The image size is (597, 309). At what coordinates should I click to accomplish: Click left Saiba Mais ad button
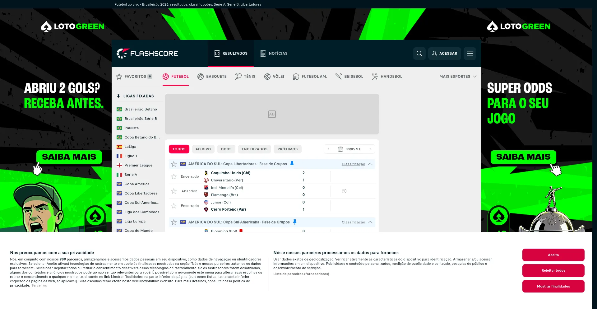point(69,157)
